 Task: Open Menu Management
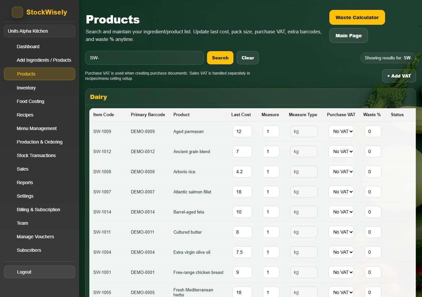tap(40, 128)
